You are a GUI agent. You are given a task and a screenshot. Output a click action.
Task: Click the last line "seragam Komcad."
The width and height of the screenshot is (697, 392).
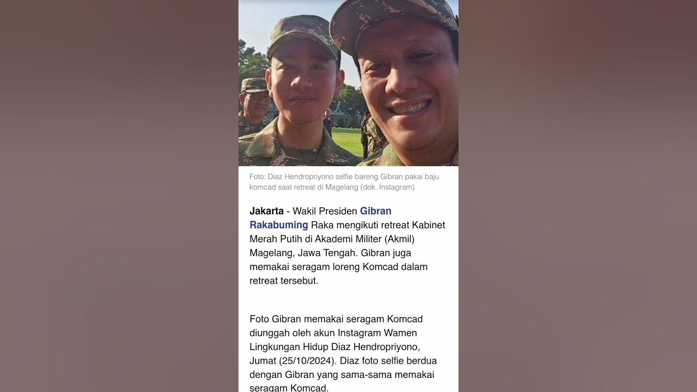(x=289, y=388)
